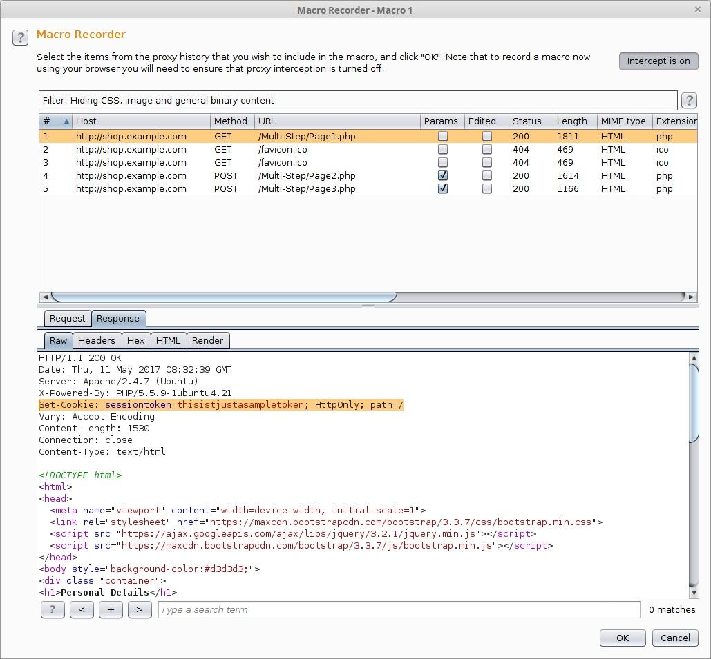Sort history by MIME type column

[625, 121]
